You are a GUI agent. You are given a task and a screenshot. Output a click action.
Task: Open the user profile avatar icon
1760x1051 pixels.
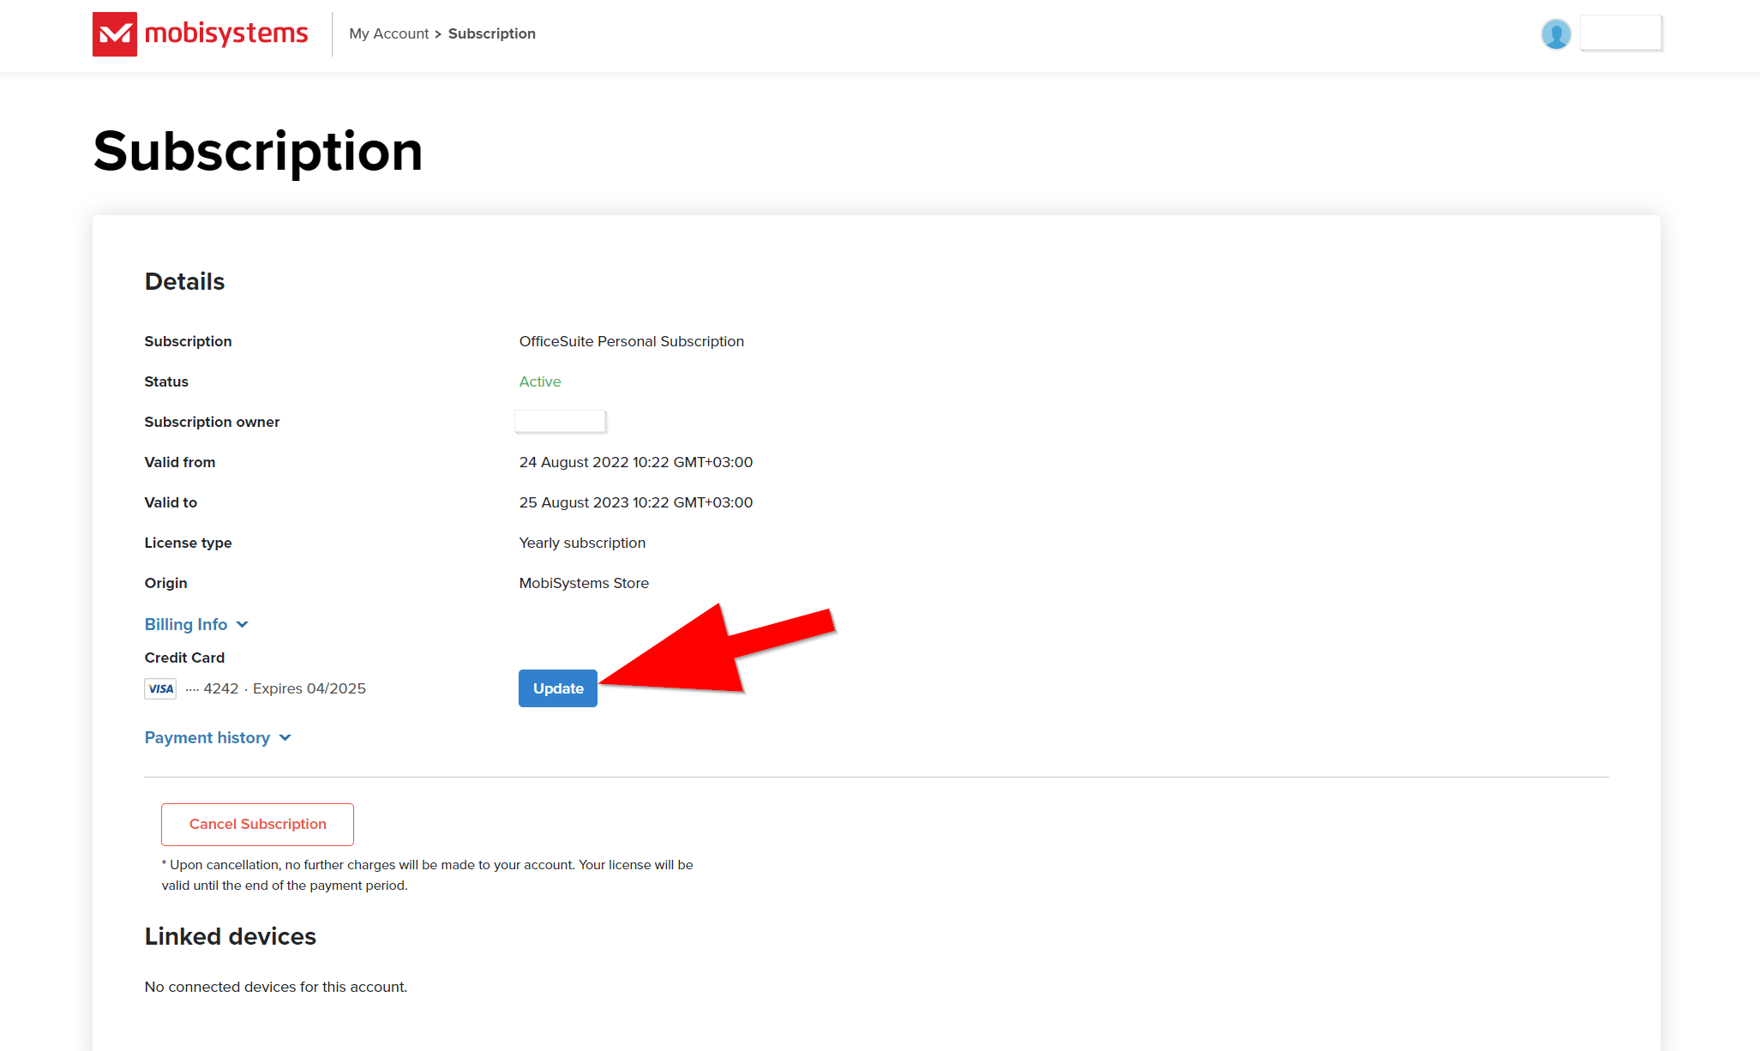[x=1556, y=34]
